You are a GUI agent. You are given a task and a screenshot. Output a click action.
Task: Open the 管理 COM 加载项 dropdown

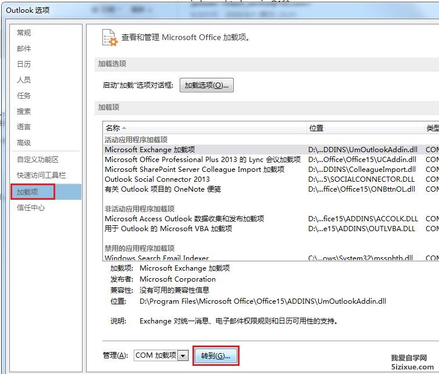183,355
